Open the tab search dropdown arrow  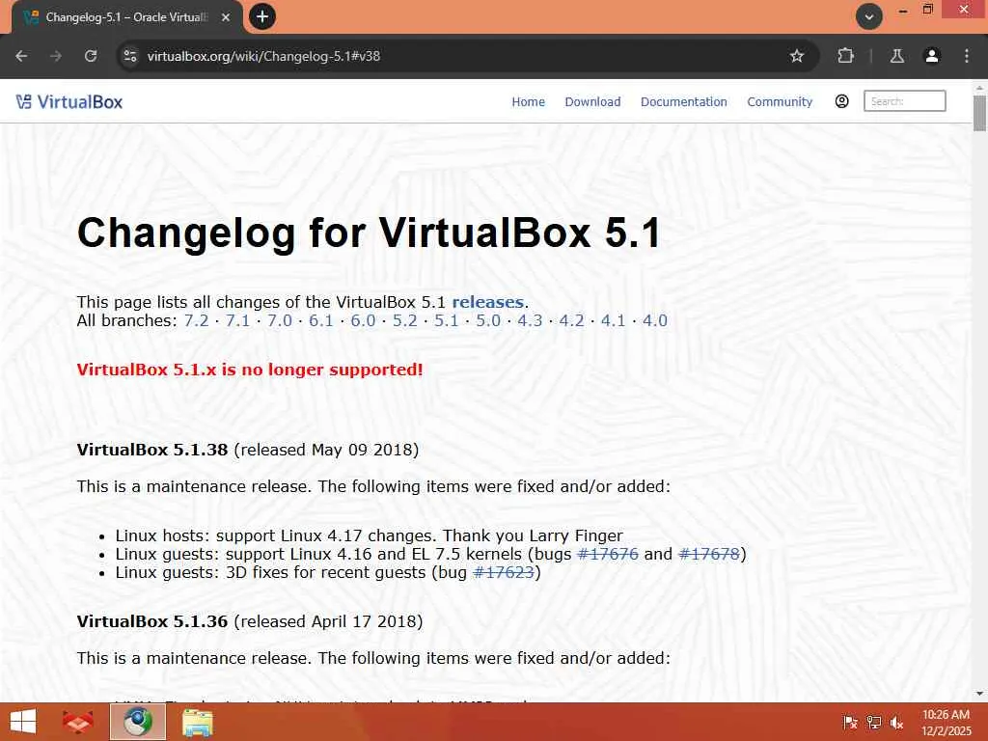point(869,16)
